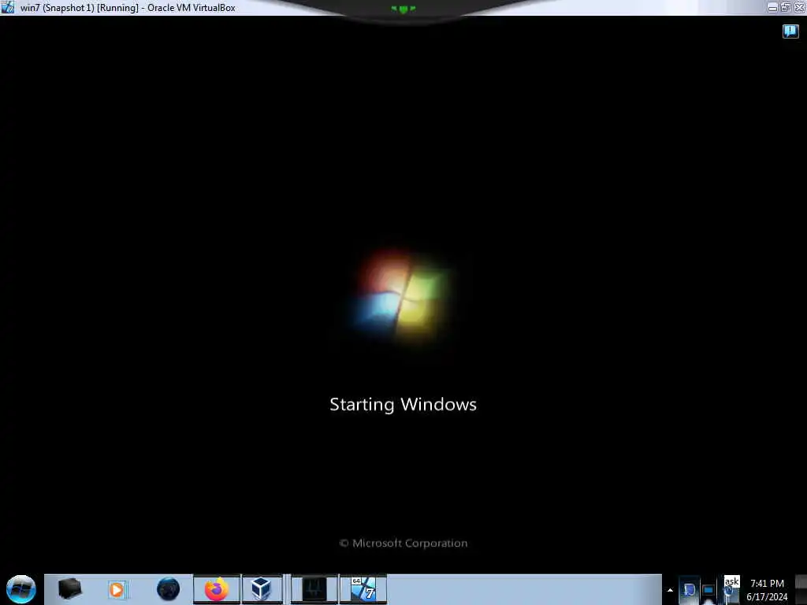
Task: Launch the black box app in taskbar
Action: 70,589
